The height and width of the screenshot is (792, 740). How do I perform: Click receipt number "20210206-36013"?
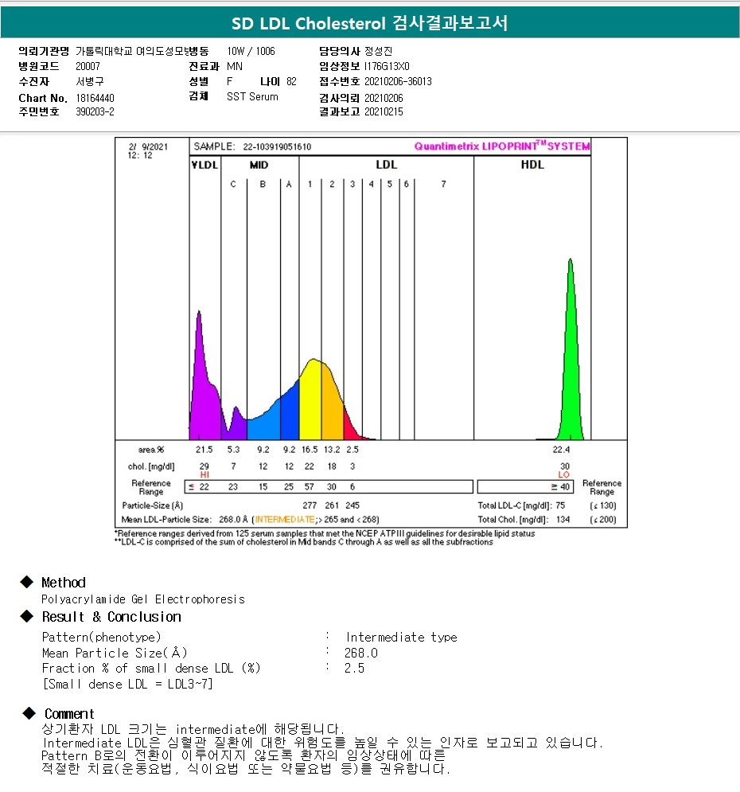tap(399, 81)
